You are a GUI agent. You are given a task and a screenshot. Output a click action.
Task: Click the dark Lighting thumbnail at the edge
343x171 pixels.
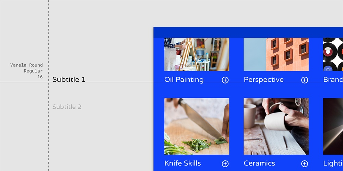[333, 126]
